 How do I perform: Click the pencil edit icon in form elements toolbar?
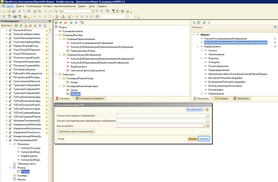[x=61, y=22]
